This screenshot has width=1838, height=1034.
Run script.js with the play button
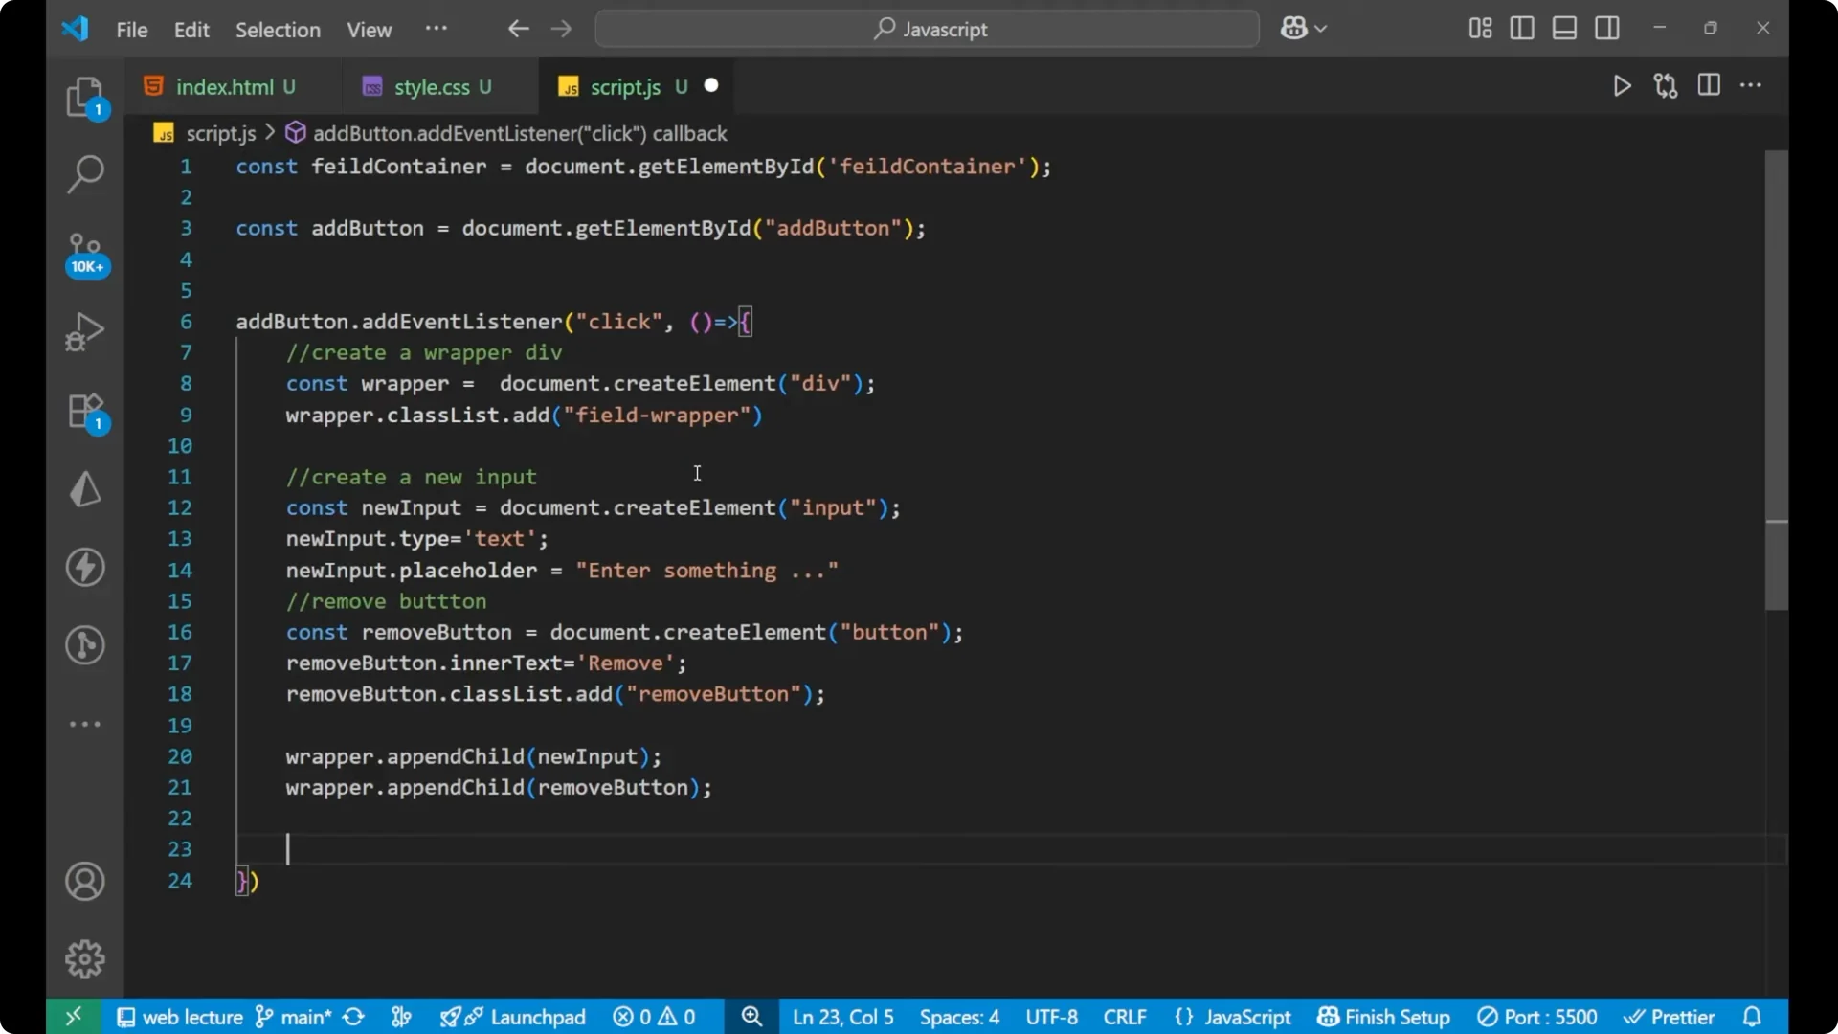point(1622,85)
